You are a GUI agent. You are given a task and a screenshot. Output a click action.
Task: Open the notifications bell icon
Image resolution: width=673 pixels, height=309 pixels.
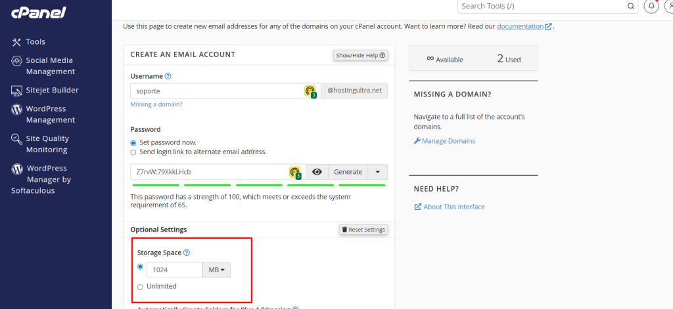point(651,6)
